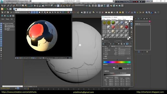Open the Alpha channel dropdown

(x=124, y=54)
